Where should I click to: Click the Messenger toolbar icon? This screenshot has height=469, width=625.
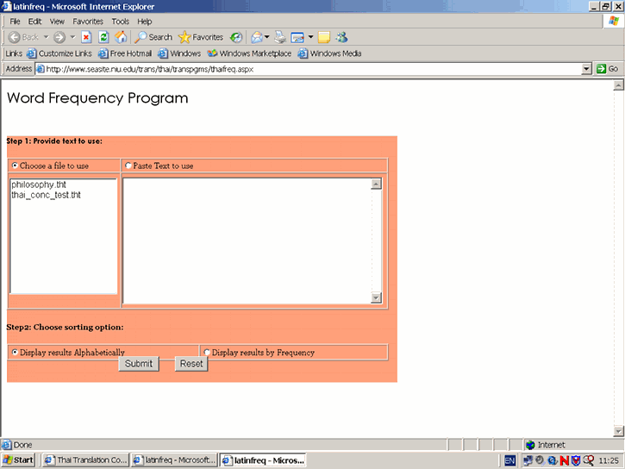click(x=341, y=37)
